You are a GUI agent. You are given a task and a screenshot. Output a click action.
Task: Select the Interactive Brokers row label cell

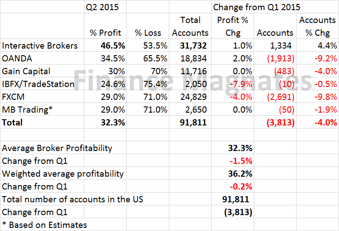pos(40,46)
